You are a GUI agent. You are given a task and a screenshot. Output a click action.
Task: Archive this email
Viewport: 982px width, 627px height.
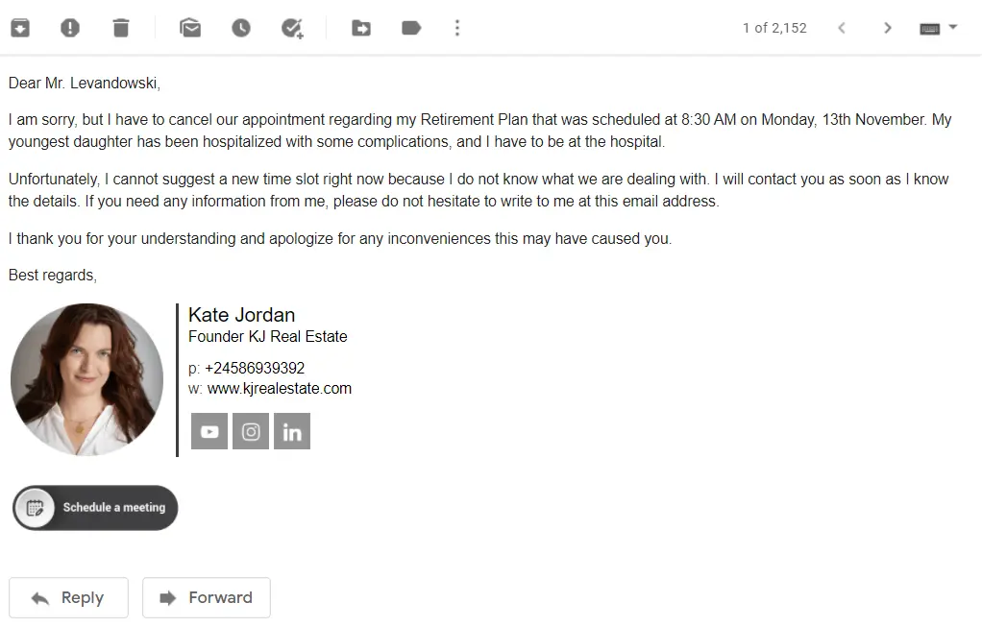tap(20, 27)
